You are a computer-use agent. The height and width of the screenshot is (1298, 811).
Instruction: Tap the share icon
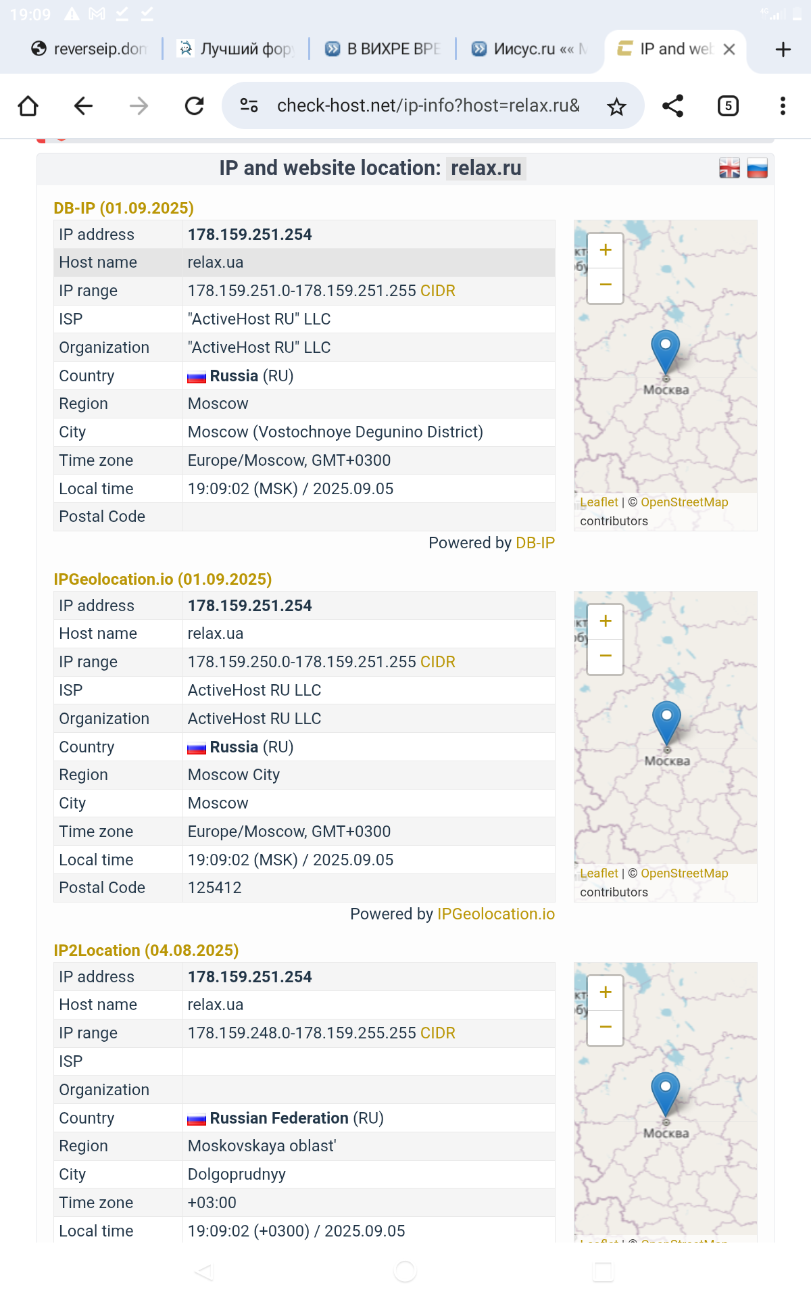[672, 106]
